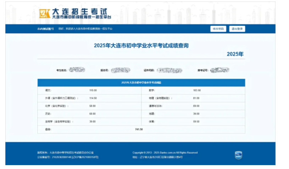Click the 语文 score value 110.00

(x=93, y=91)
